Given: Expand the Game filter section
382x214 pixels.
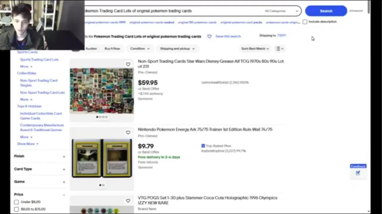Looking at the screenshot, I should 39,182.
